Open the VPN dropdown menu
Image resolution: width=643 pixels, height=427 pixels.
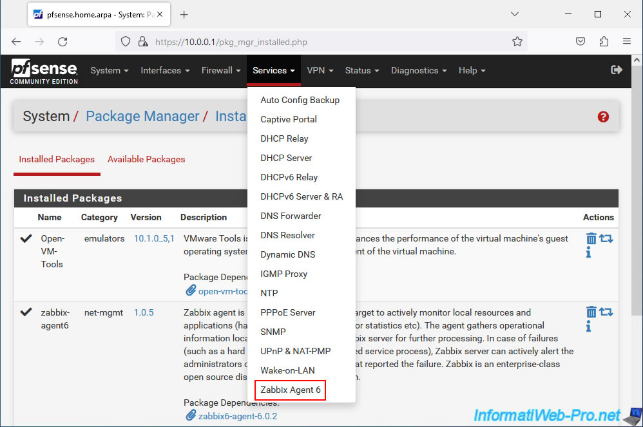[x=320, y=70]
